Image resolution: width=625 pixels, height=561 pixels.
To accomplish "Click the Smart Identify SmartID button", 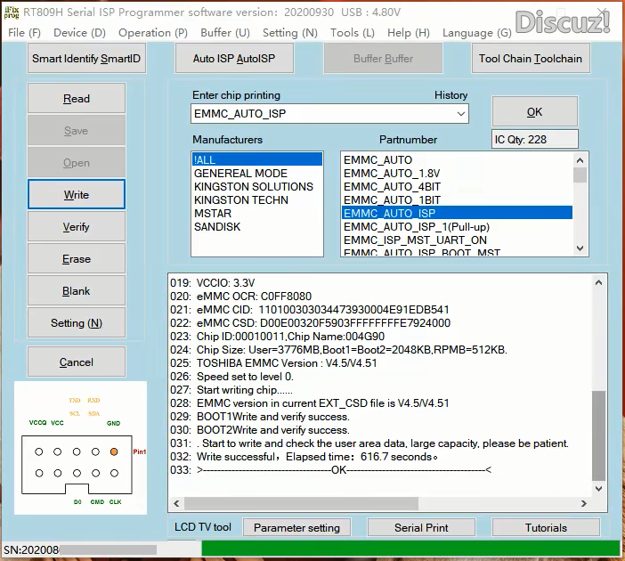I will (86, 59).
